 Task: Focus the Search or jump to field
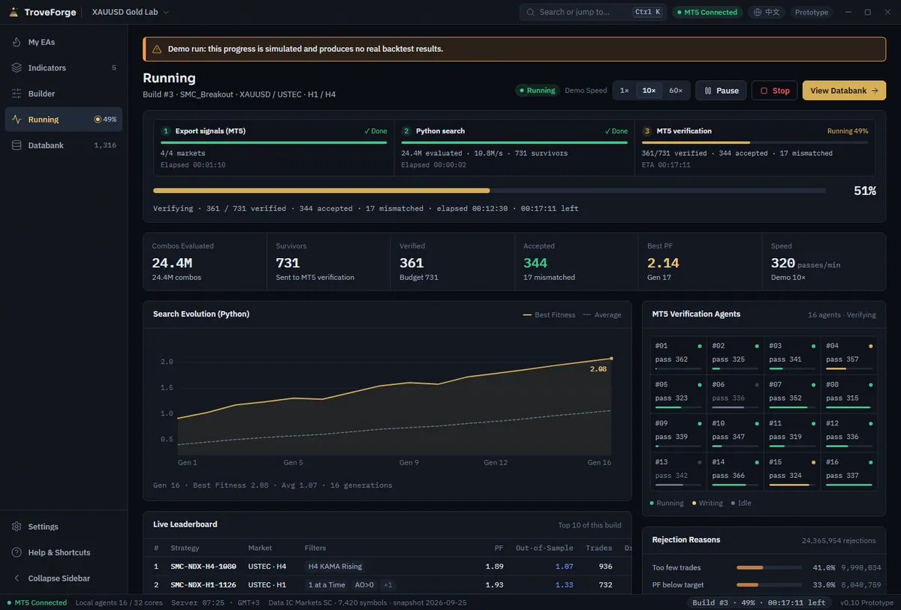tap(593, 12)
